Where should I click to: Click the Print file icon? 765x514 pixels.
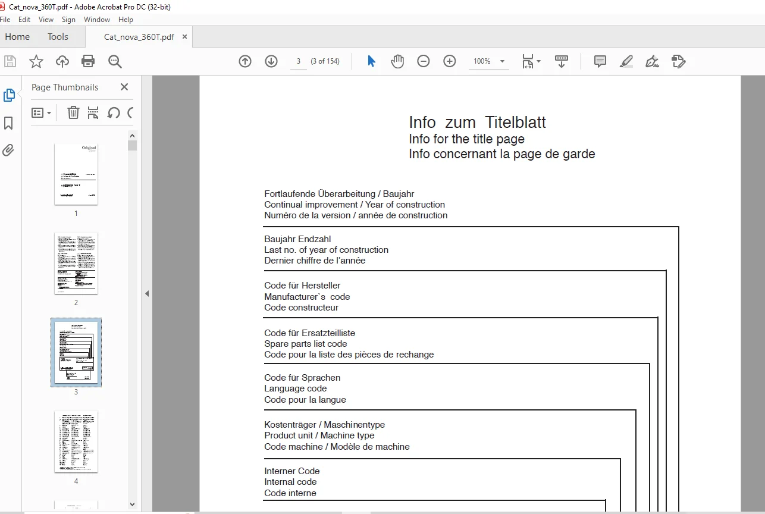[88, 61]
